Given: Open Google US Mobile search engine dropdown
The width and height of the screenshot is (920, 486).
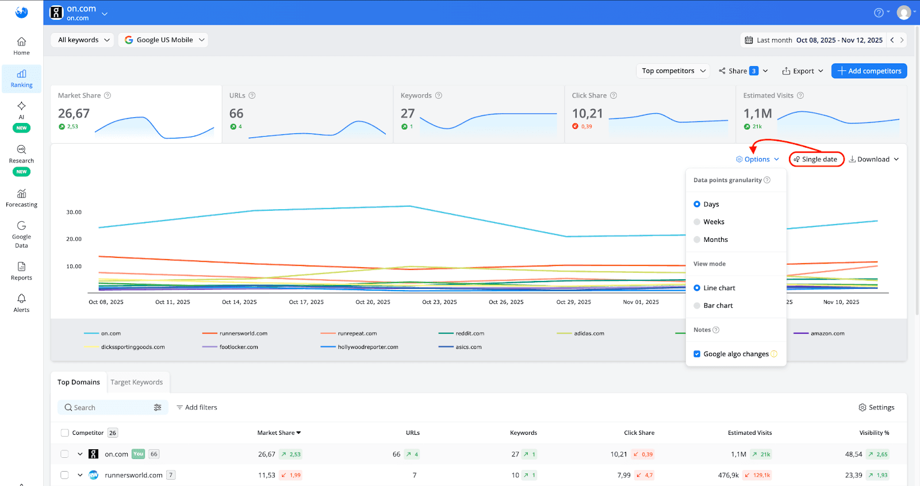Looking at the screenshot, I should pos(163,40).
